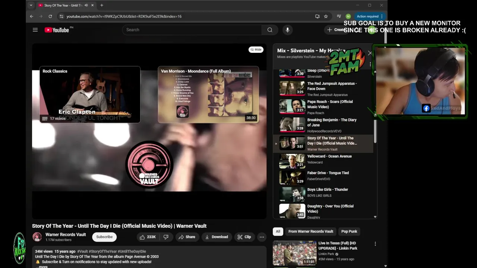Image resolution: width=477 pixels, height=268 pixels.
Task: Go back with the browser back arrow
Action: pos(32,16)
